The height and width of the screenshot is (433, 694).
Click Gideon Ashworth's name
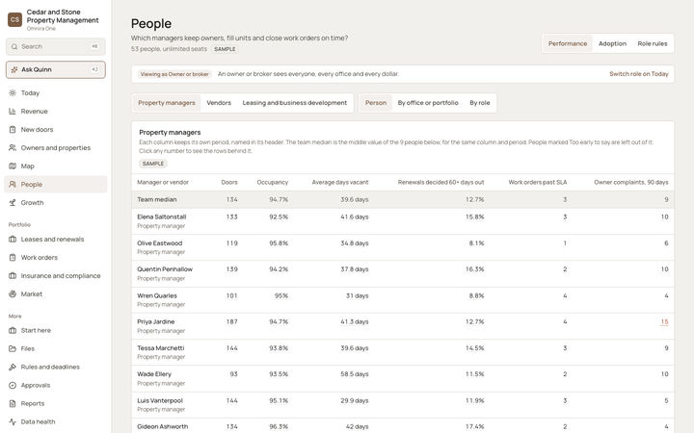(x=163, y=426)
